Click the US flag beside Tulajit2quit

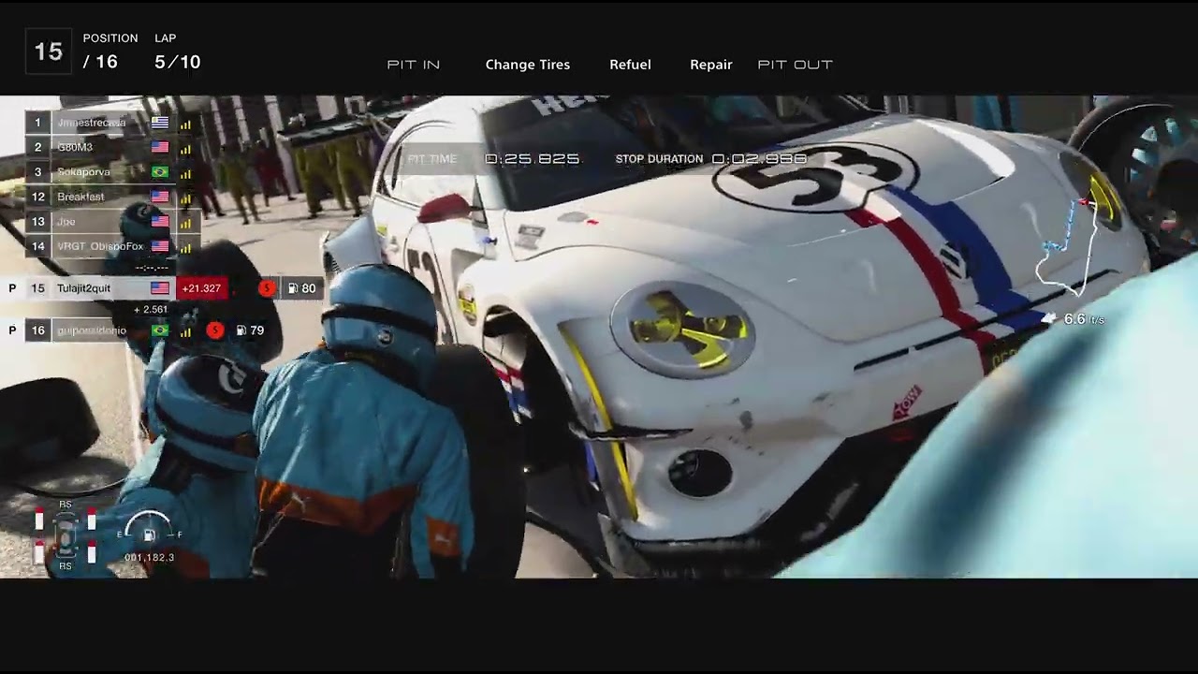coord(160,288)
